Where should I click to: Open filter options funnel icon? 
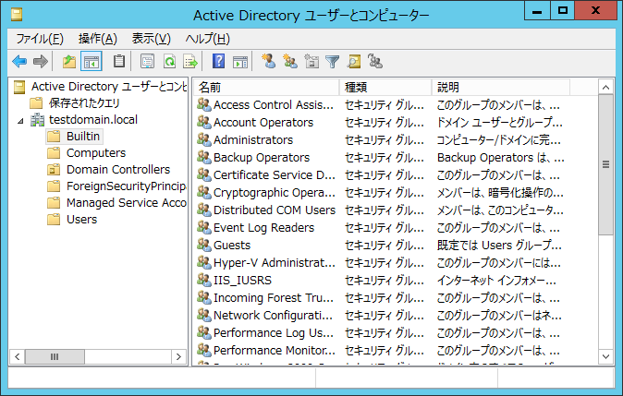(x=332, y=62)
